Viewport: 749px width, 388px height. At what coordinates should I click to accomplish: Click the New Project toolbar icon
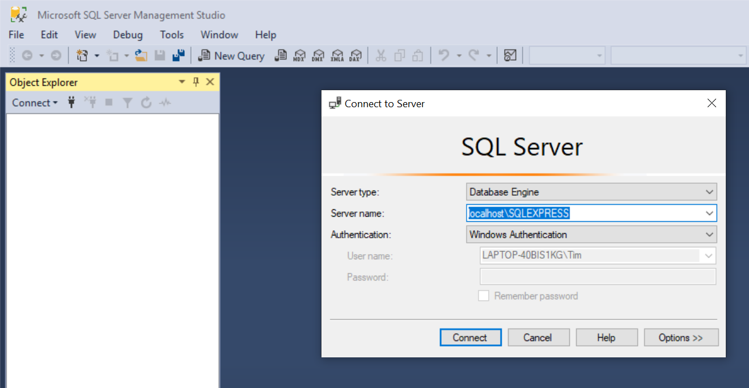(82, 56)
